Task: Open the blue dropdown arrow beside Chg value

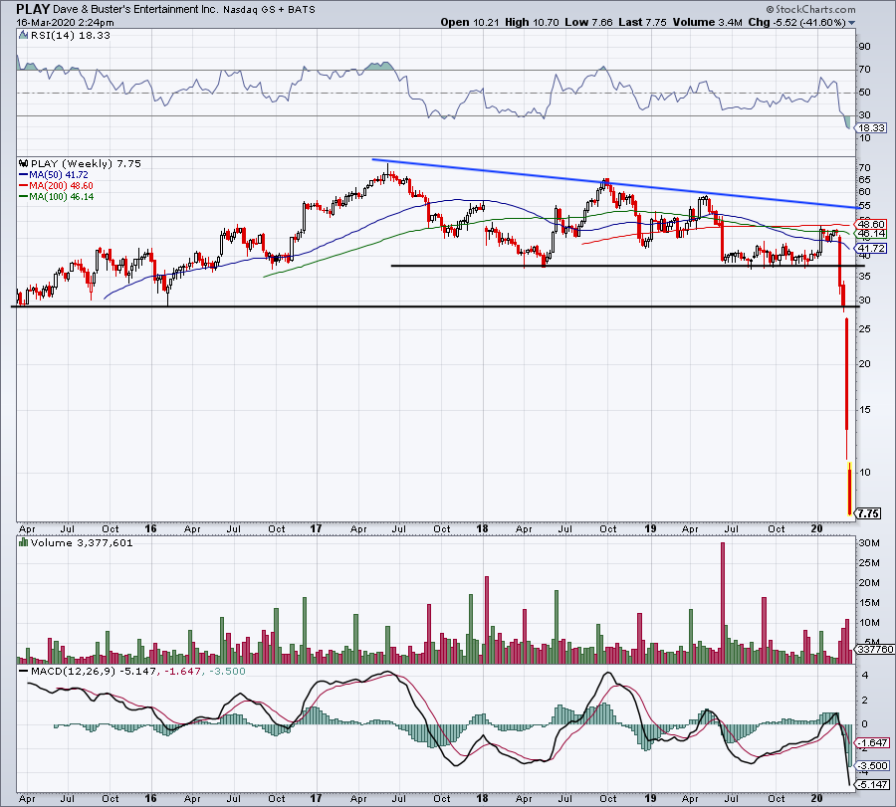Action: (852, 23)
